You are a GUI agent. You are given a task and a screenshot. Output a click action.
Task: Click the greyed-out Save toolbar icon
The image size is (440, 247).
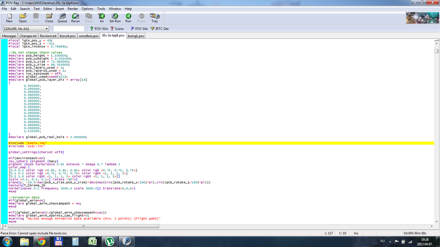pos(36,18)
